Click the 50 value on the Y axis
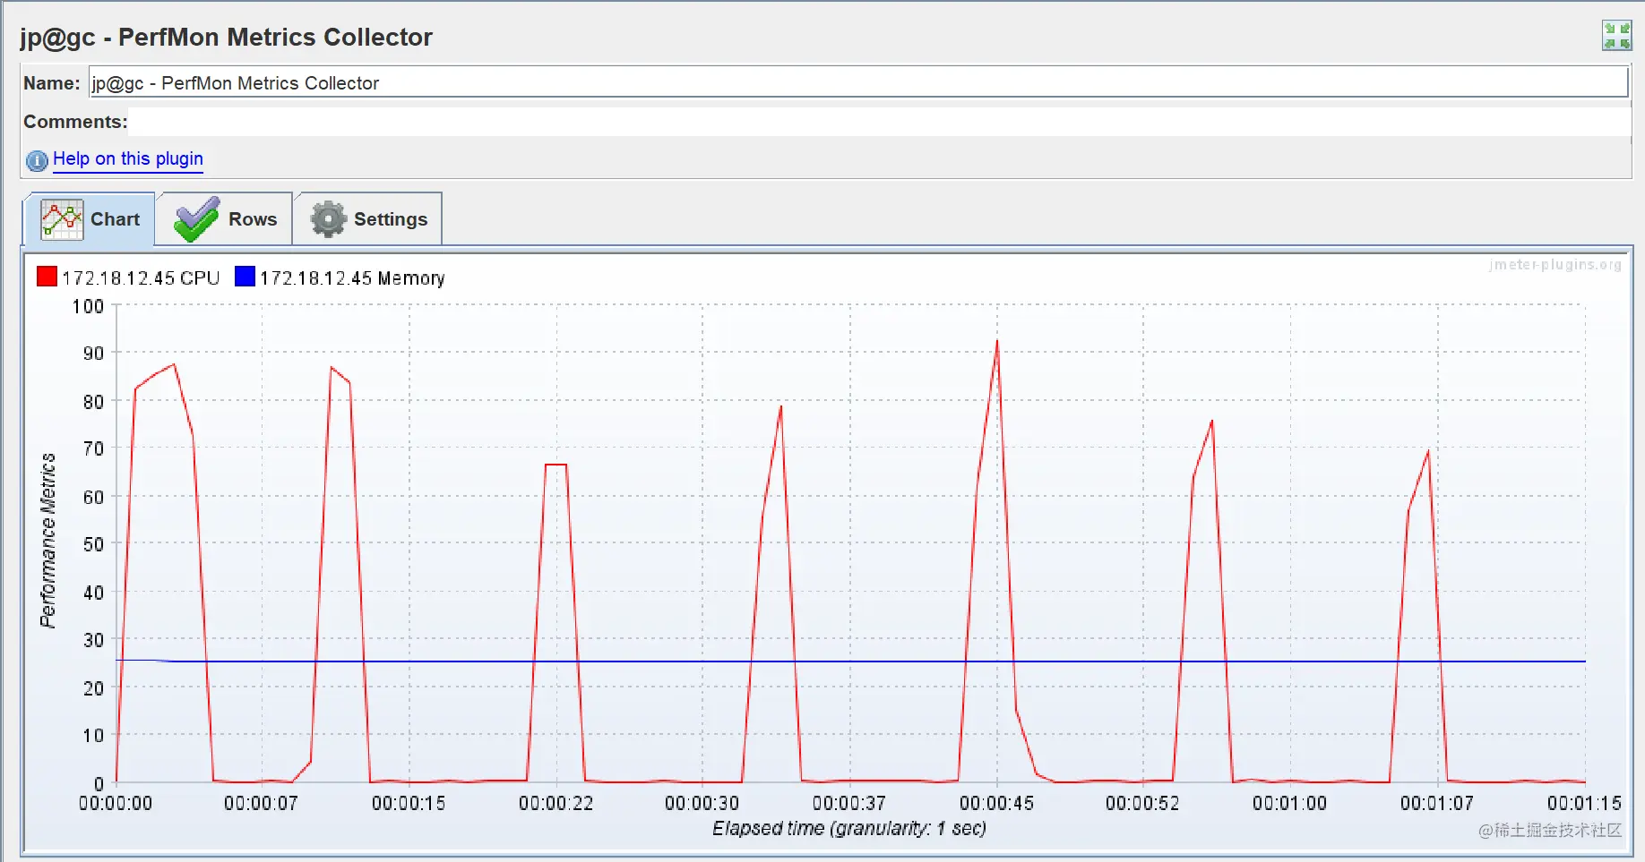 pos(93,544)
